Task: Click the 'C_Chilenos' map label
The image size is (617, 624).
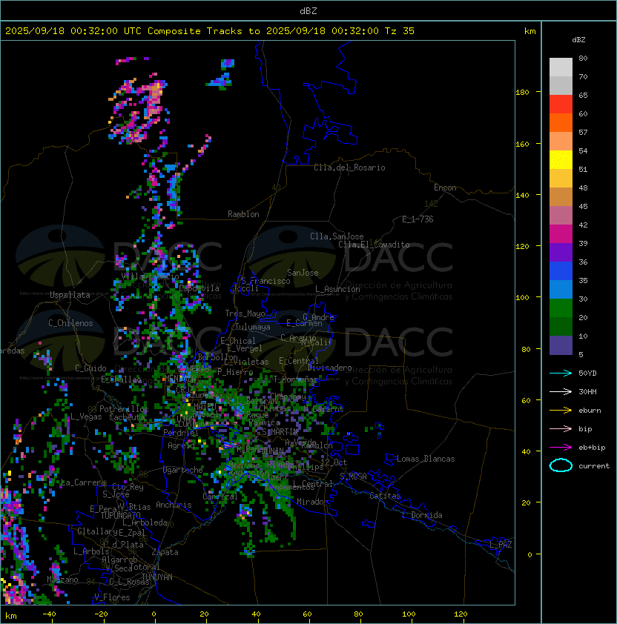Action: (70, 323)
